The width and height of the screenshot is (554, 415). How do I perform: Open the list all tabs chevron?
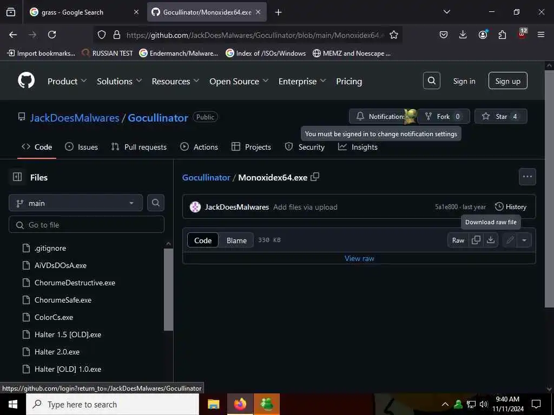(446, 12)
